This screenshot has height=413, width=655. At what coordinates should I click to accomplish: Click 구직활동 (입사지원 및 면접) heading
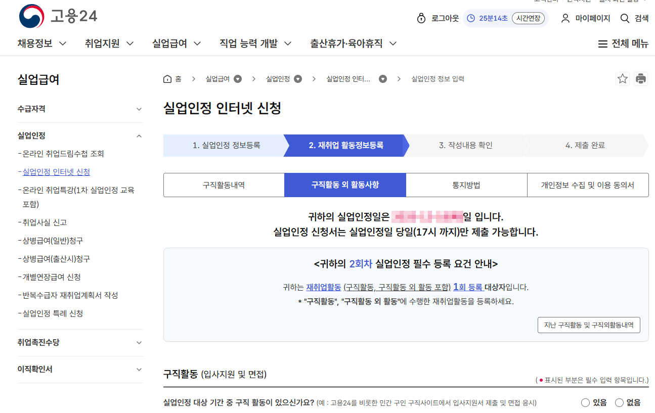click(x=215, y=374)
